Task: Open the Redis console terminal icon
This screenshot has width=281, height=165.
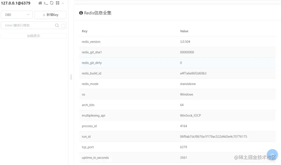Action: click(46, 3)
